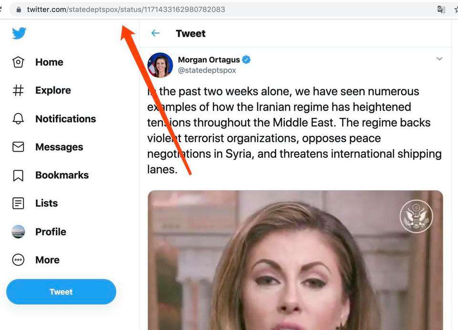Click the Lists icon in sidebar

coord(18,203)
